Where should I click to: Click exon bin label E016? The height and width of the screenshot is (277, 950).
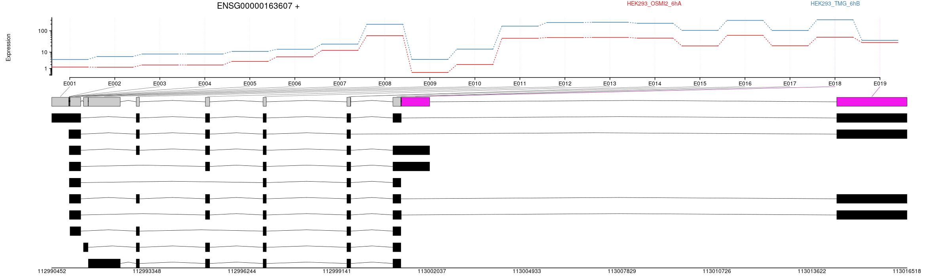click(745, 83)
